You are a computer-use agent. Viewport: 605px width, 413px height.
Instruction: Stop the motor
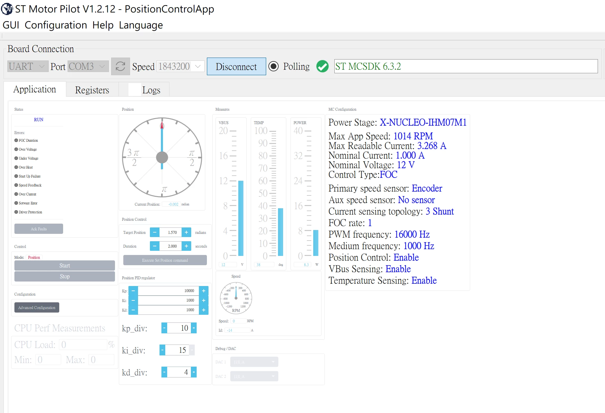[x=65, y=276]
